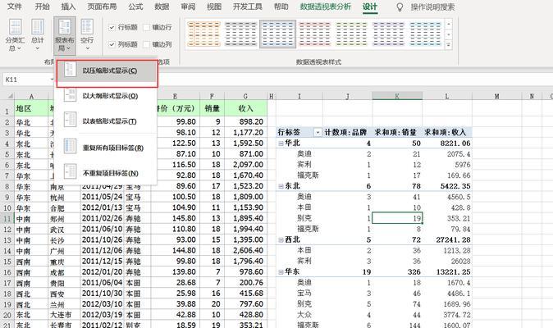Click the 地区 header cell
553x328 pixels.
click(x=31, y=108)
